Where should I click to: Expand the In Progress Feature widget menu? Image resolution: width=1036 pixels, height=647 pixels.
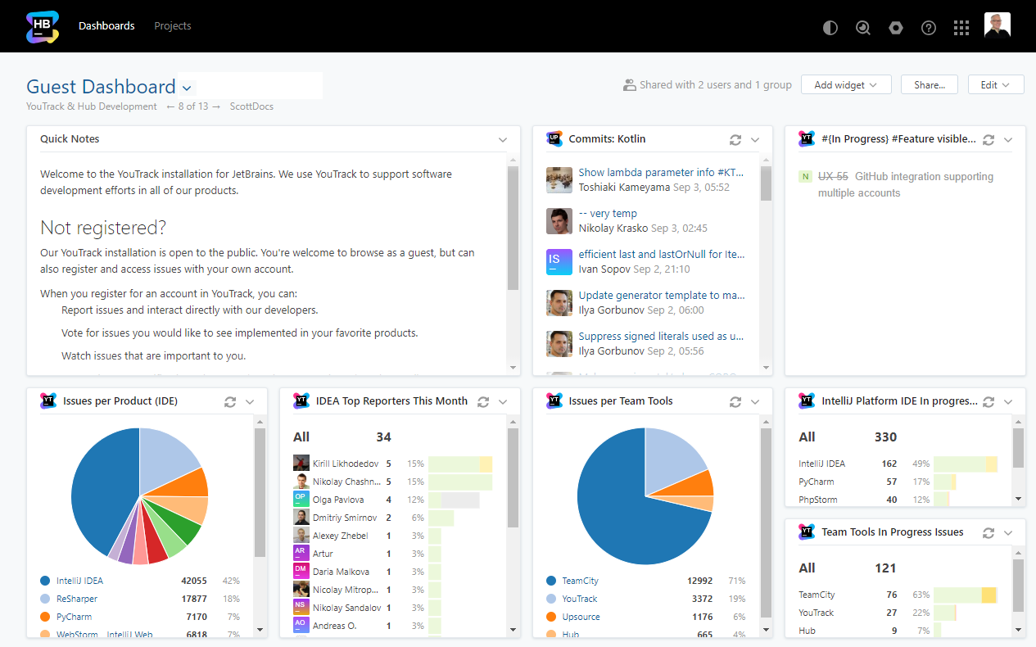[1008, 140]
